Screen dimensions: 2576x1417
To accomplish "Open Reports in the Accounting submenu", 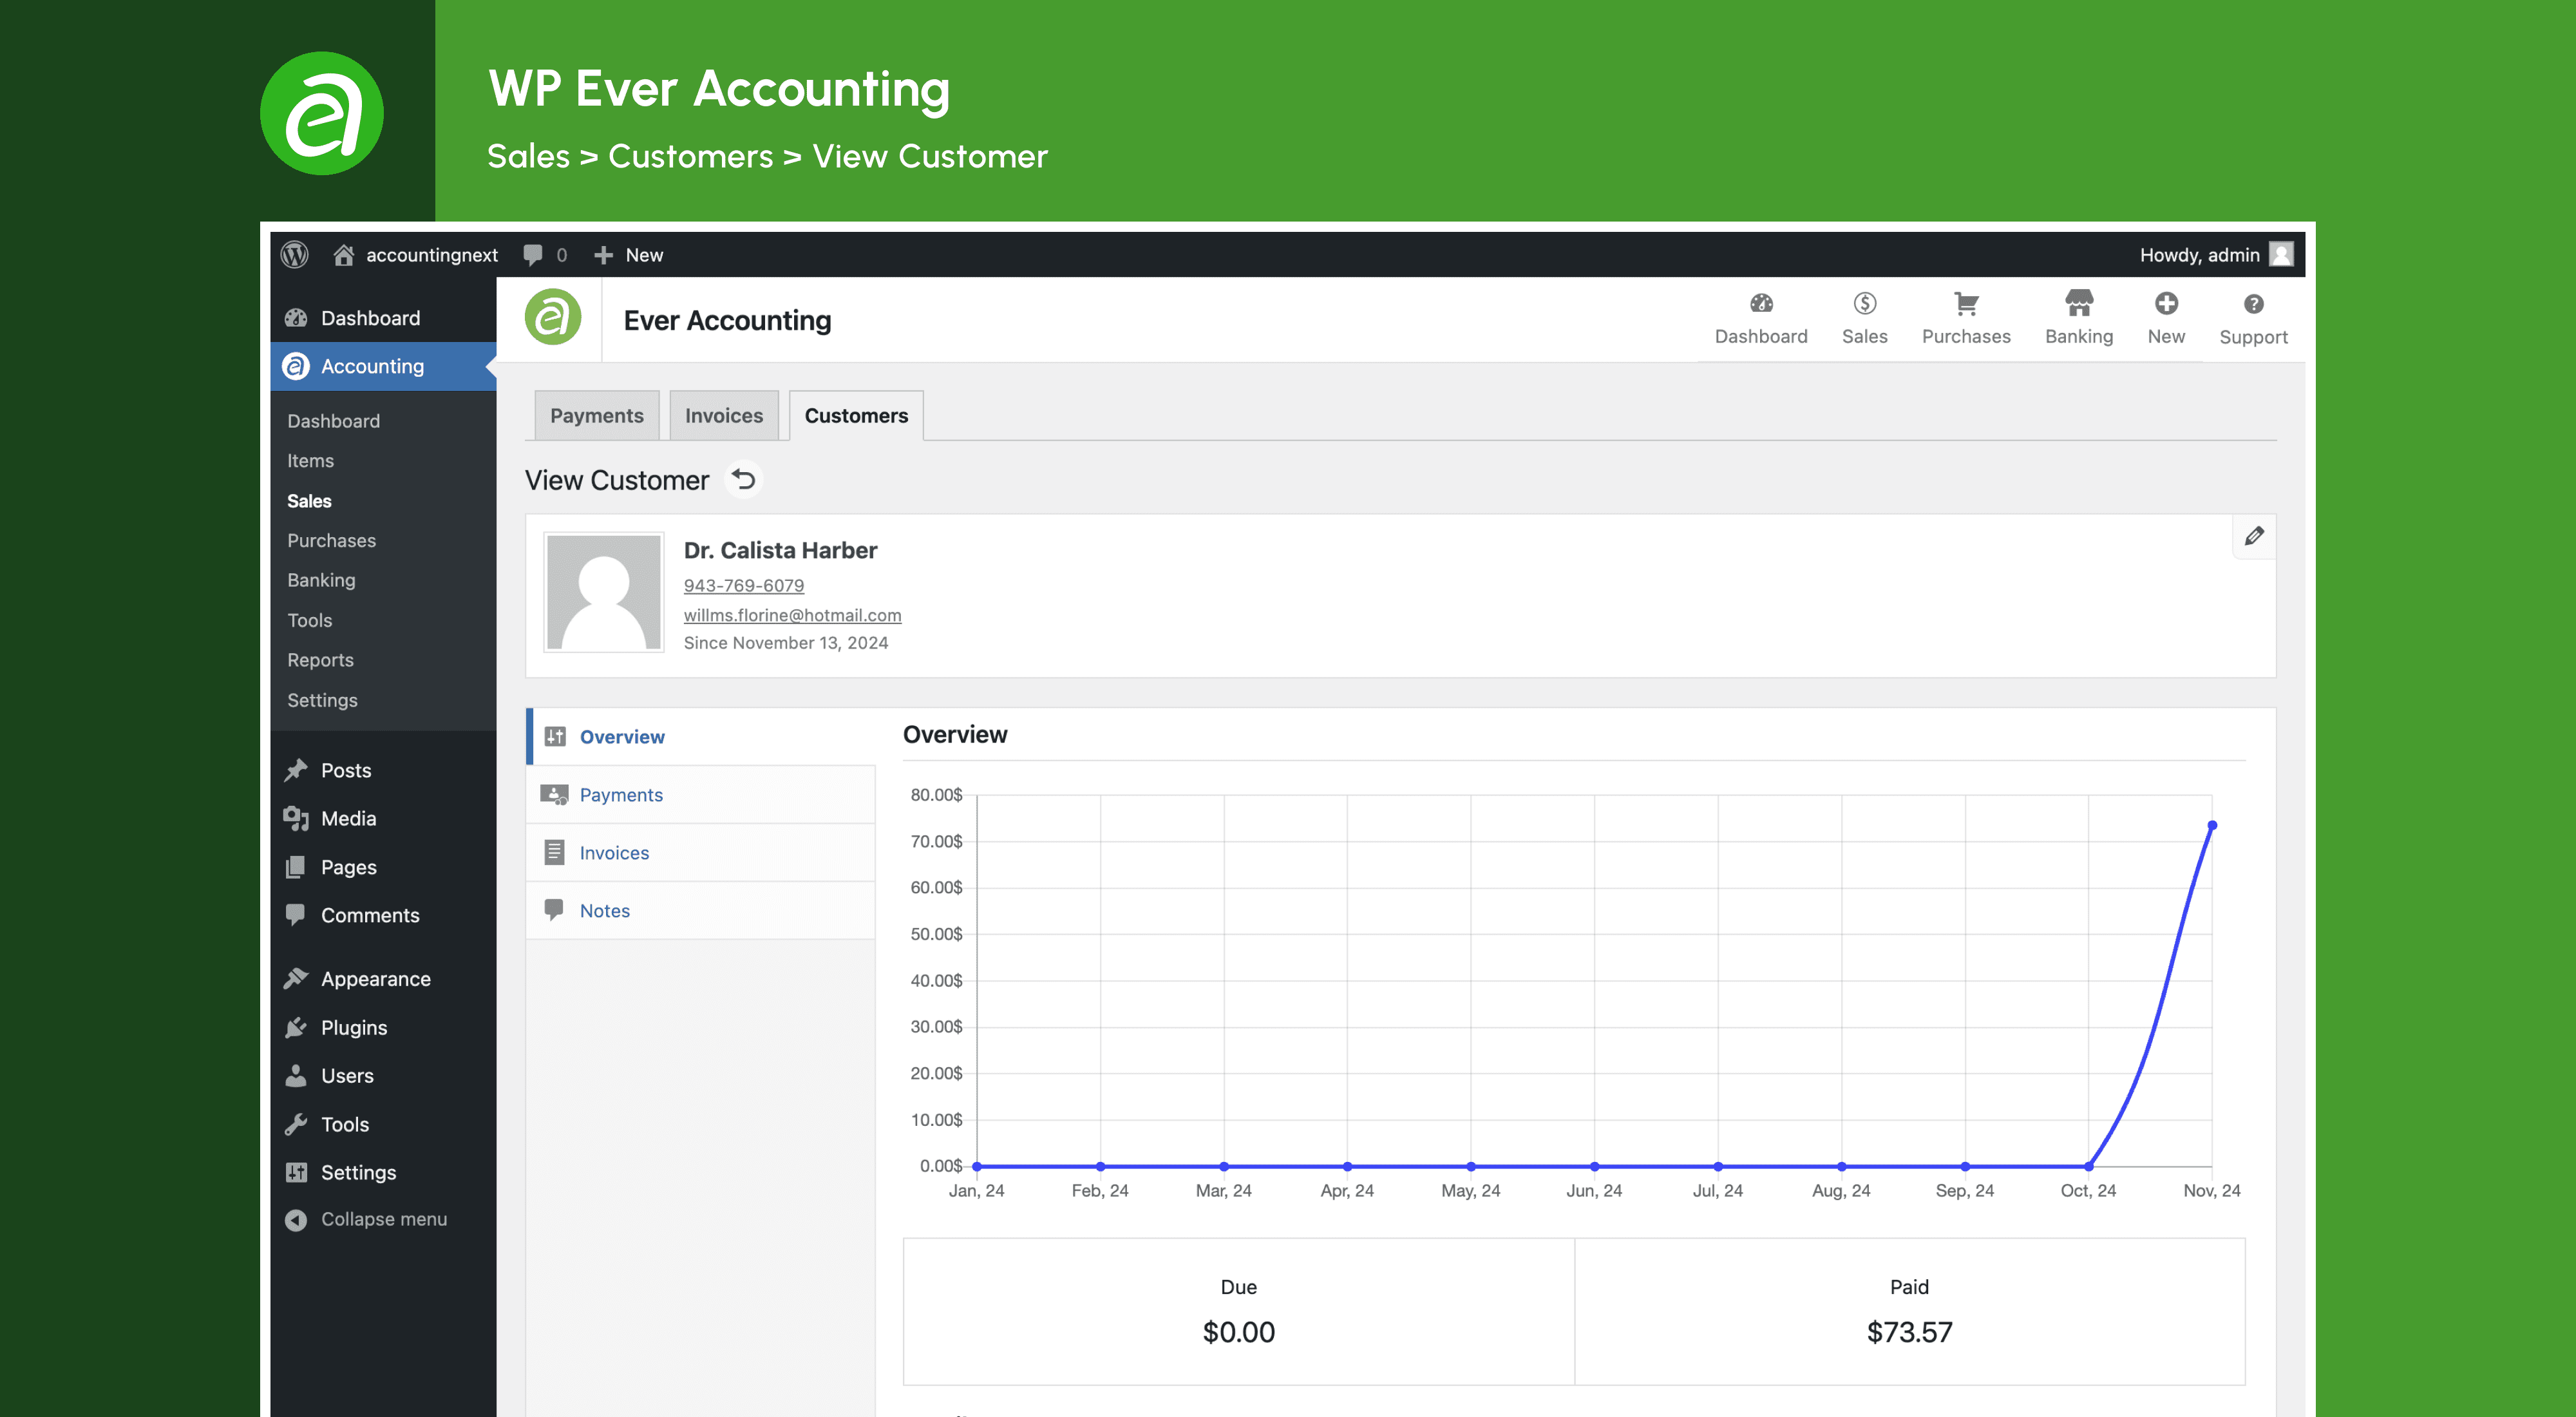I will pyautogui.click(x=320, y=660).
